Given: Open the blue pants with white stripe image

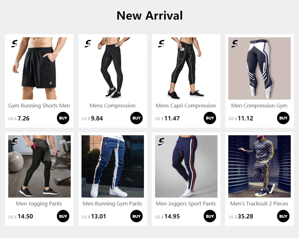Looking at the screenshot, I should point(113,166).
